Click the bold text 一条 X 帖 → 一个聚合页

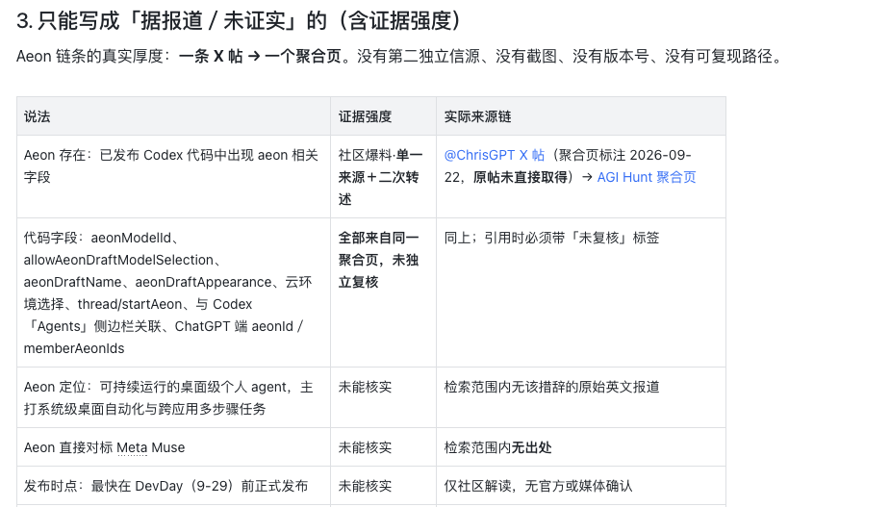[260, 56]
